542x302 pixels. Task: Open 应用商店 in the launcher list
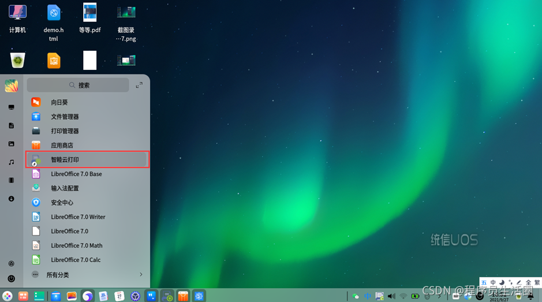tap(87, 146)
